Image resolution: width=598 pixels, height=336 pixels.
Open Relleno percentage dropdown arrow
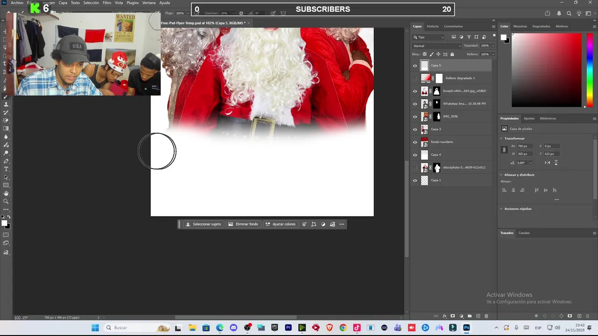pos(493,54)
